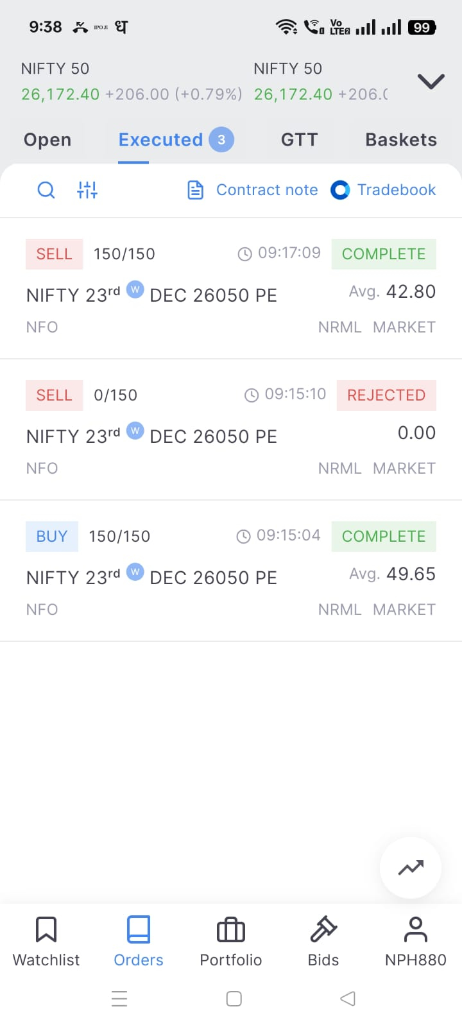Open the order filter sliders icon
The image size is (462, 1027).
(x=87, y=190)
